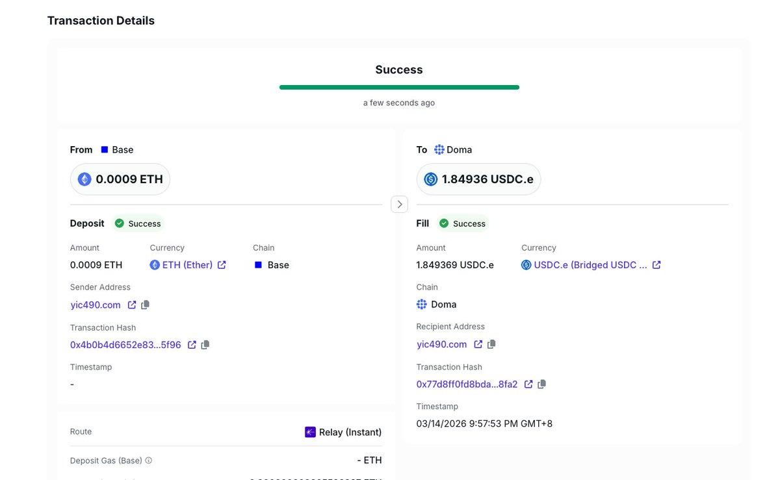Open external link next to recipient address yic490.com
Image resolution: width=780 pixels, height=480 pixels.
478,344
